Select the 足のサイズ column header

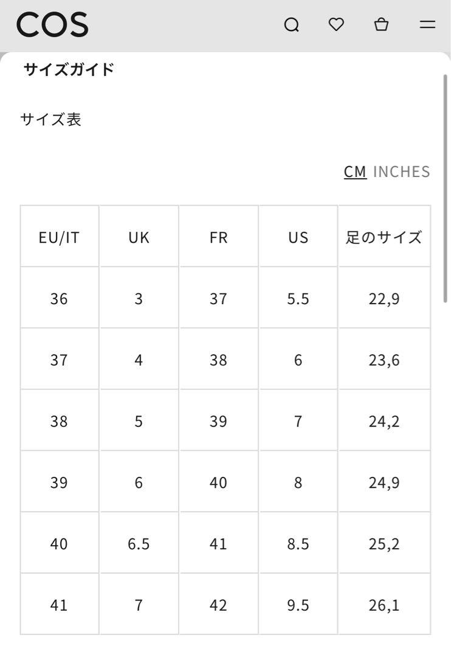point(384,237)
